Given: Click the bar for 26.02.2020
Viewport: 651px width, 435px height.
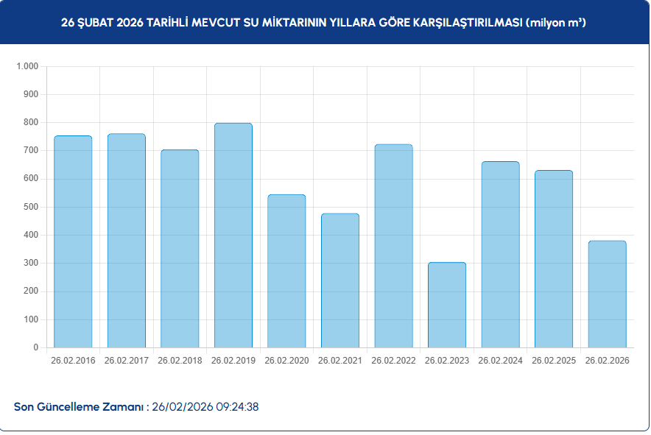Looking at the screenshot, I should (286, 271).
